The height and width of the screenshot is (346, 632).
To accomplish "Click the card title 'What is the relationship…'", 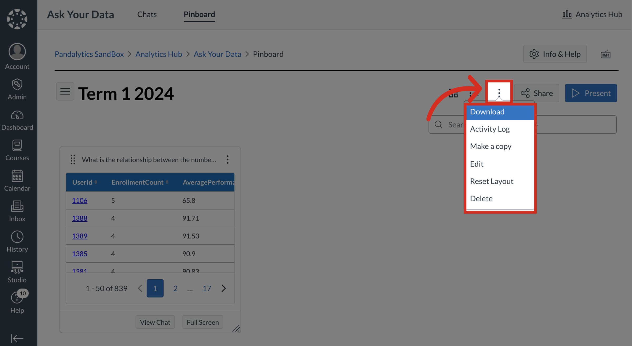I will [x=149, y=159].
